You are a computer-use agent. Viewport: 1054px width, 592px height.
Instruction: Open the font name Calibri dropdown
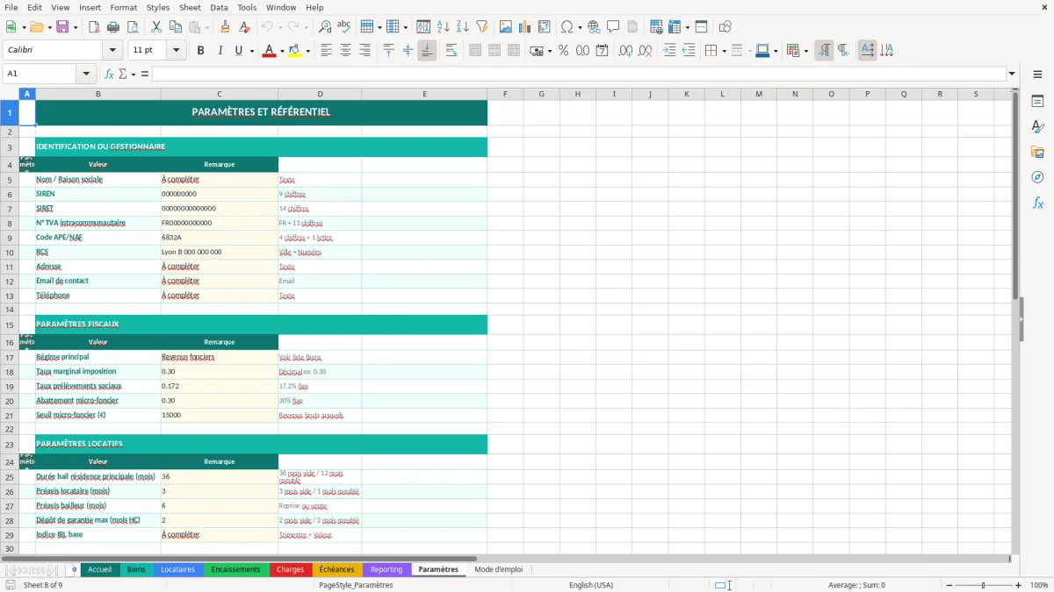114,51
